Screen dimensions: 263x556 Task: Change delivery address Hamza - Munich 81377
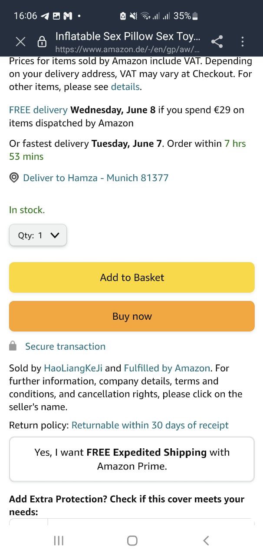tap(95, 178)
